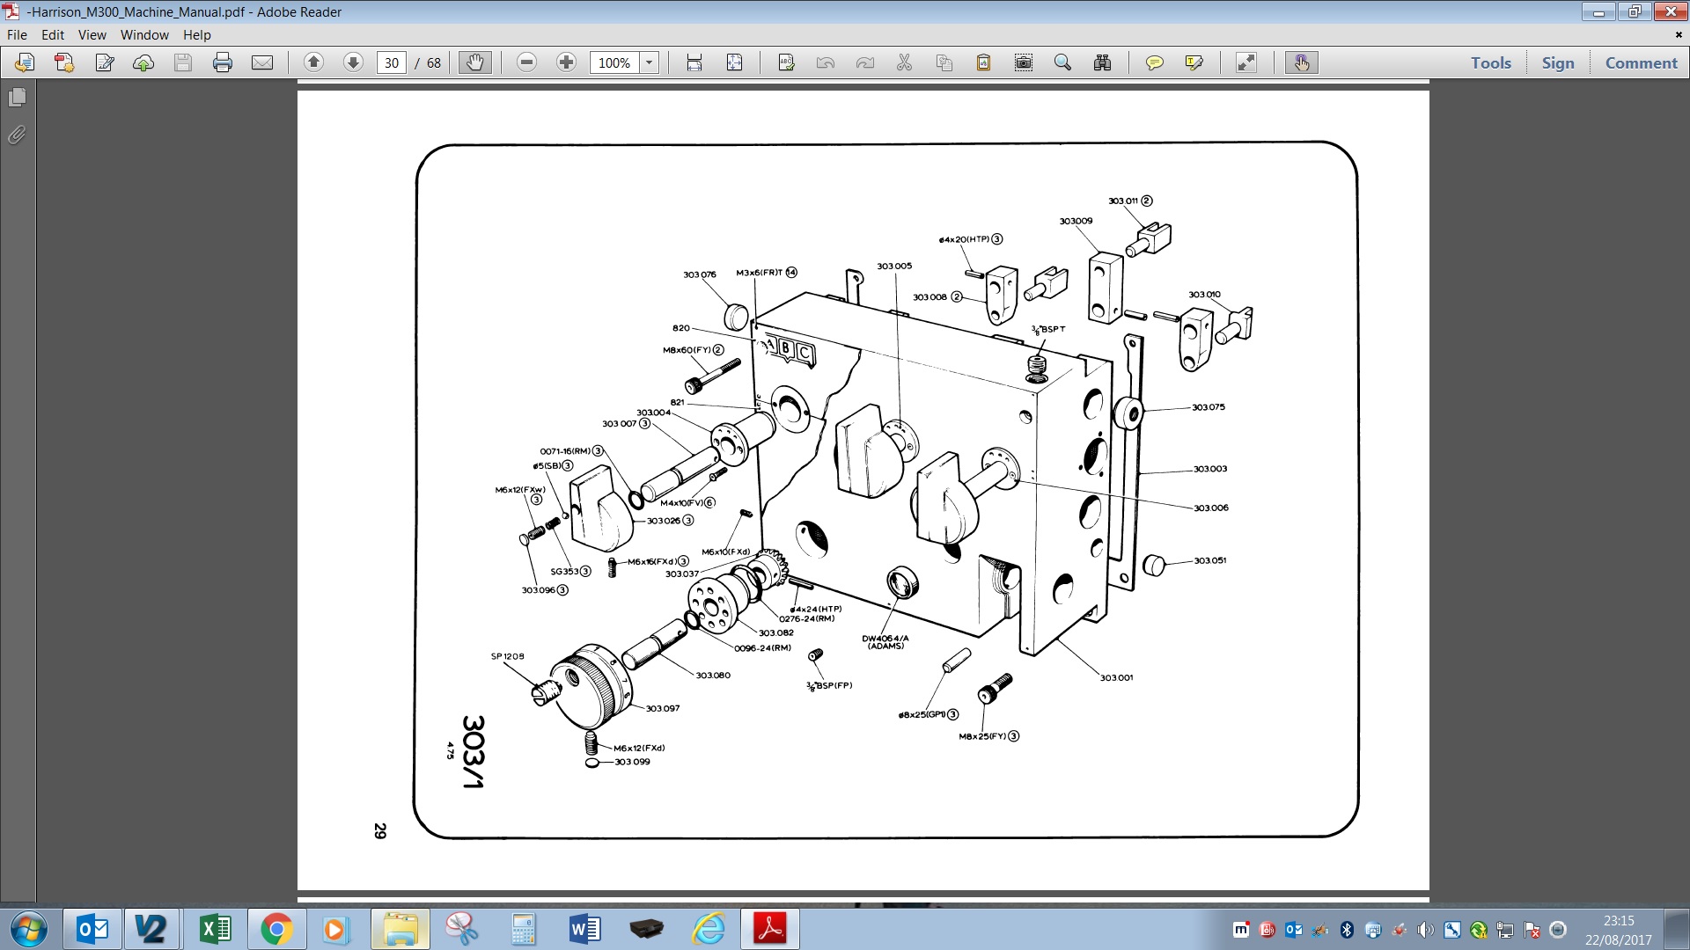Screen dimensions: 1690x950
Task: Open the Window menu
Action: coord(144,35)
